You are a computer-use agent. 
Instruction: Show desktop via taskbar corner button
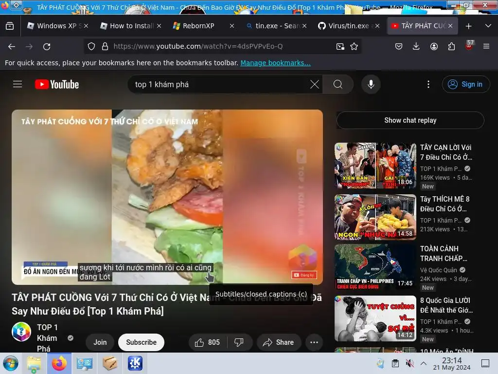(485, 363)
